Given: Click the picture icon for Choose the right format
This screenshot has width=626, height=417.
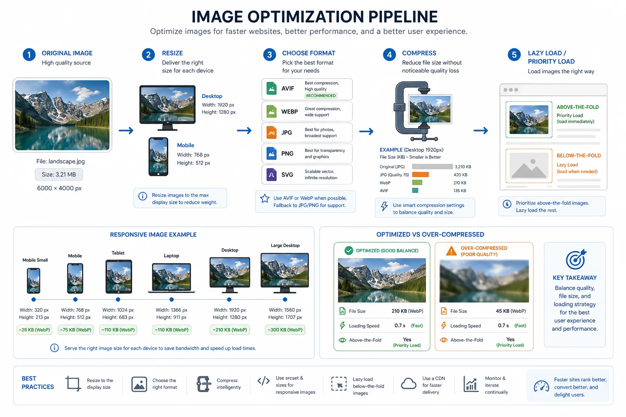Looking at the screenshot, I should 139,384.
